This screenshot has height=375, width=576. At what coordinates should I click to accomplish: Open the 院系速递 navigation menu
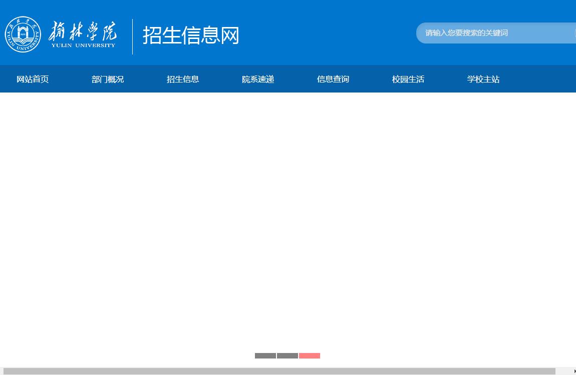click(258, 79)
